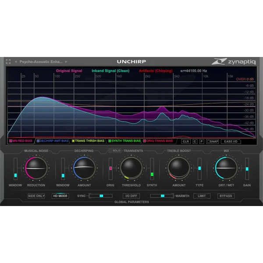Select the DECHIRP AMT BIAS tab

tap(53, 141)
